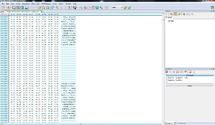Click the Open file folder icon

point(8,8)
